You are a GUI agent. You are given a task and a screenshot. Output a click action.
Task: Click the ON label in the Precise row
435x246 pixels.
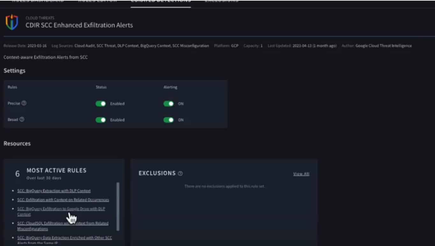tap(181, 104)
